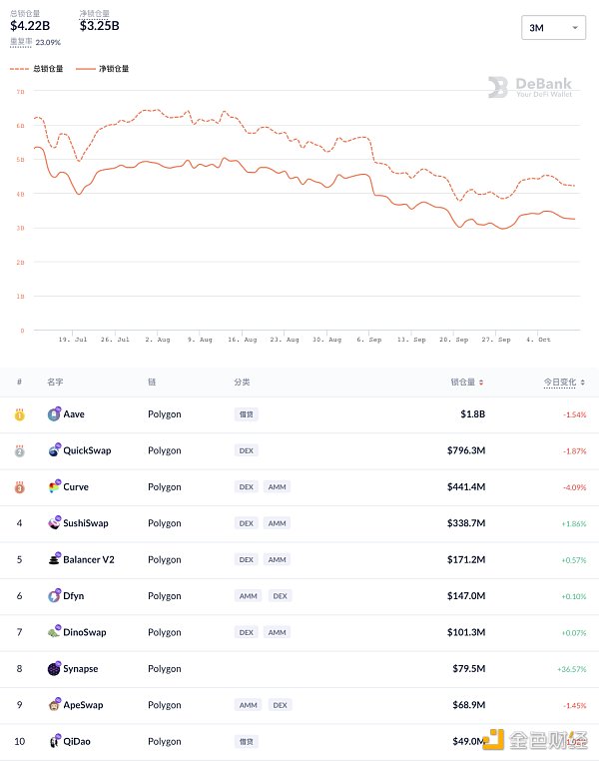The width and height of the screenshot is (599, 761).
Task: Click the Aave protocol icon
Action: tap(54, 414)
